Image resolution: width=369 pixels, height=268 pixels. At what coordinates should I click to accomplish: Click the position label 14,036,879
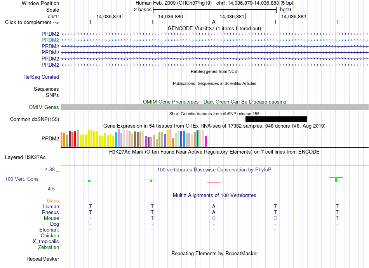[109, 16]
